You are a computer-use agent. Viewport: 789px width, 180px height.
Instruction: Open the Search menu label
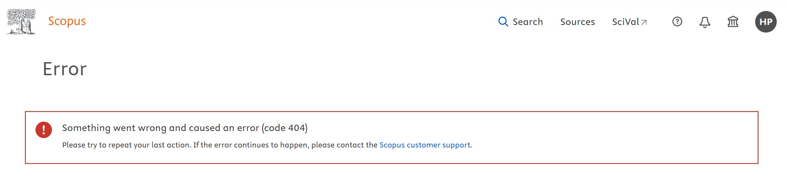click(528, 22)
